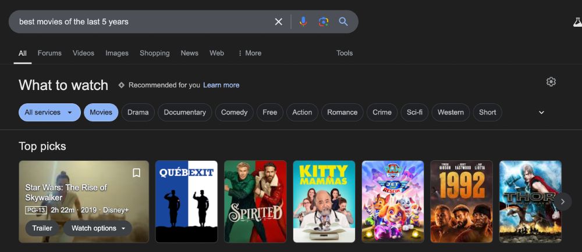This screenshot has width=582, height=252.
Task: Start voice search with microphone icon
Action: tap(303, 22)
